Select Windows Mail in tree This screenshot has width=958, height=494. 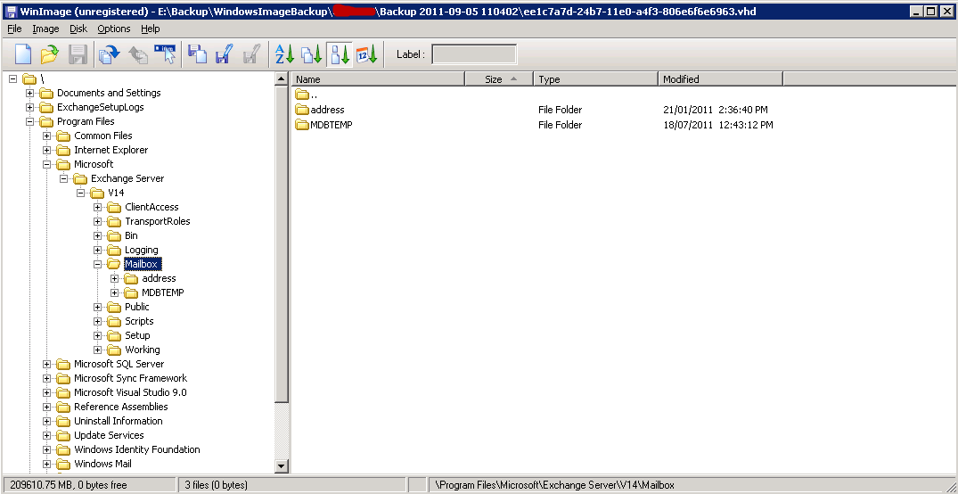102,464
